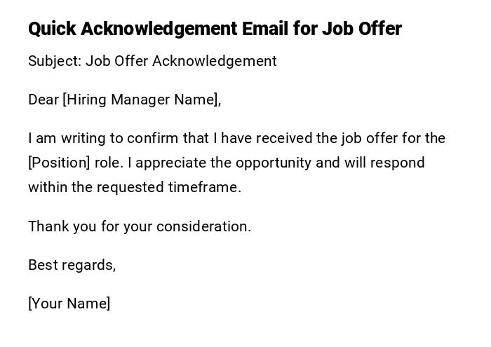
Task: Click the "Subject:" label
Action: pyautogui.click(x=55, y=61)
